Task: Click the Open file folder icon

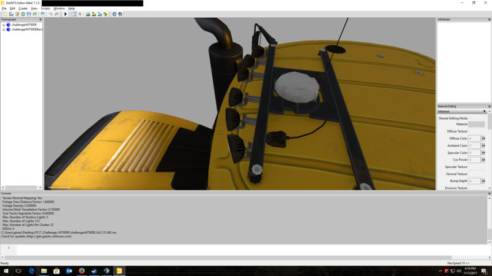Action: (x=10, y=13)
